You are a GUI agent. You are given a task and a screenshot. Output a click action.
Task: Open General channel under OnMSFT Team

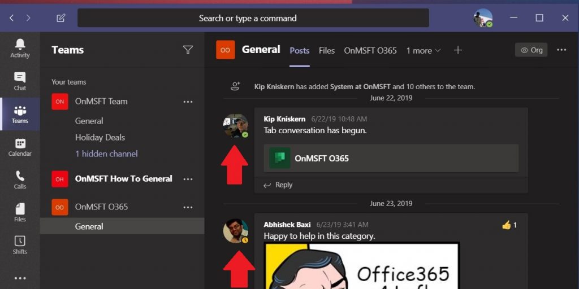[89, 121]
